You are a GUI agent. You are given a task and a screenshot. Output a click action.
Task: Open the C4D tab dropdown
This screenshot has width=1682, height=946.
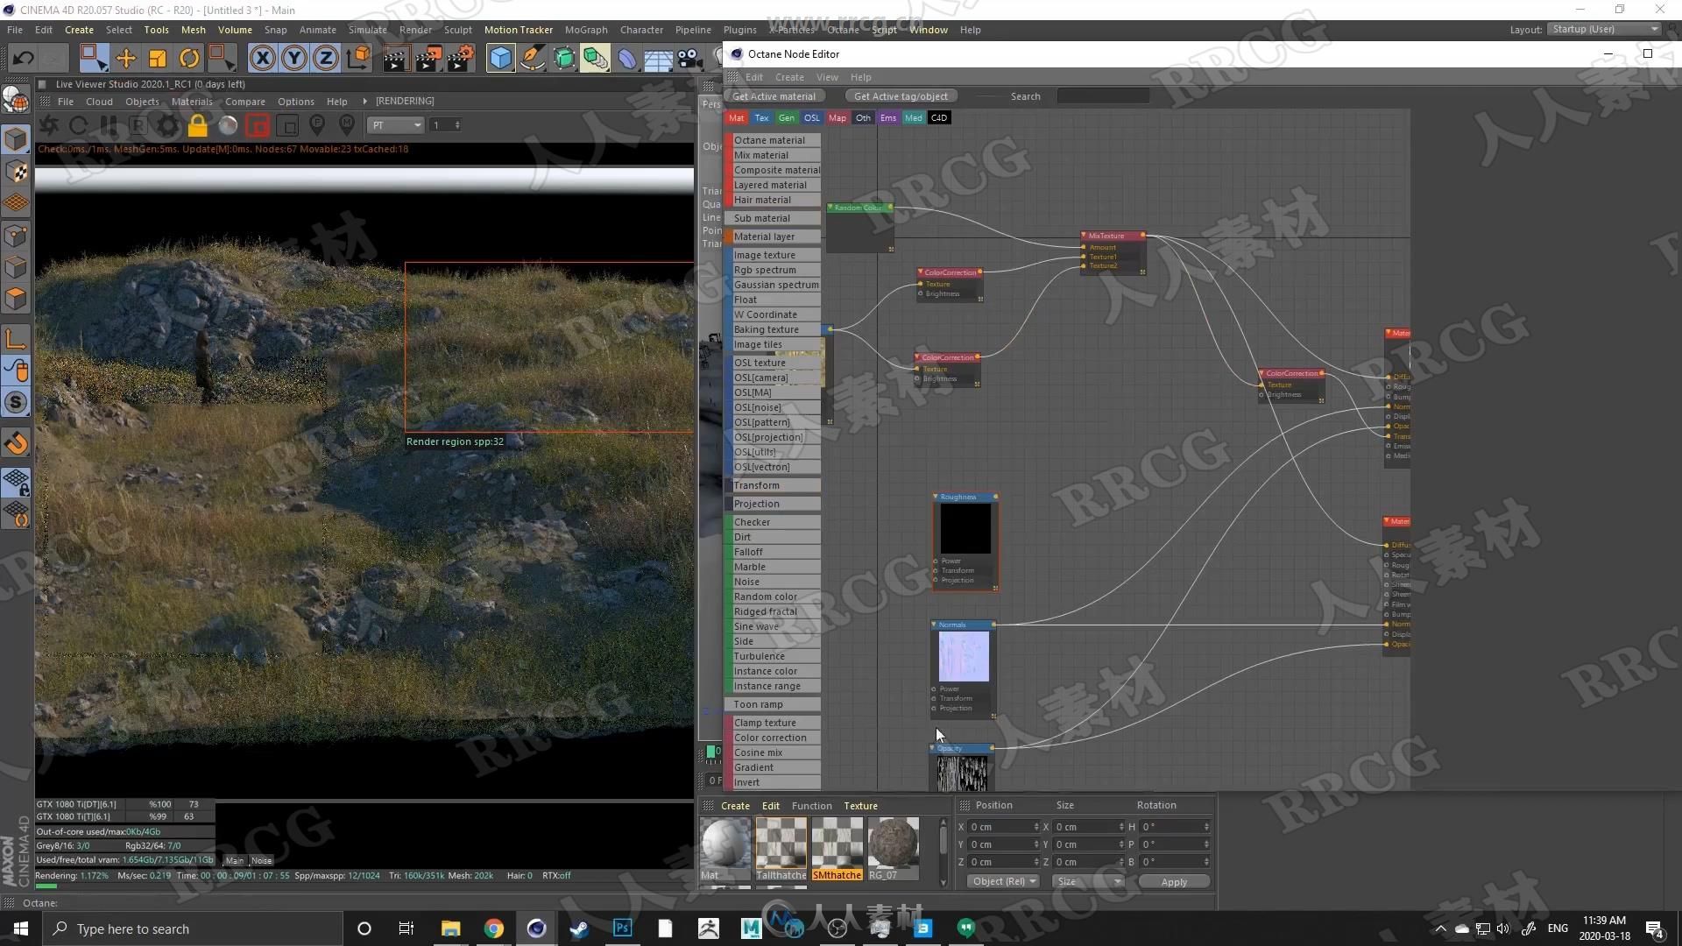click(938, 118)
